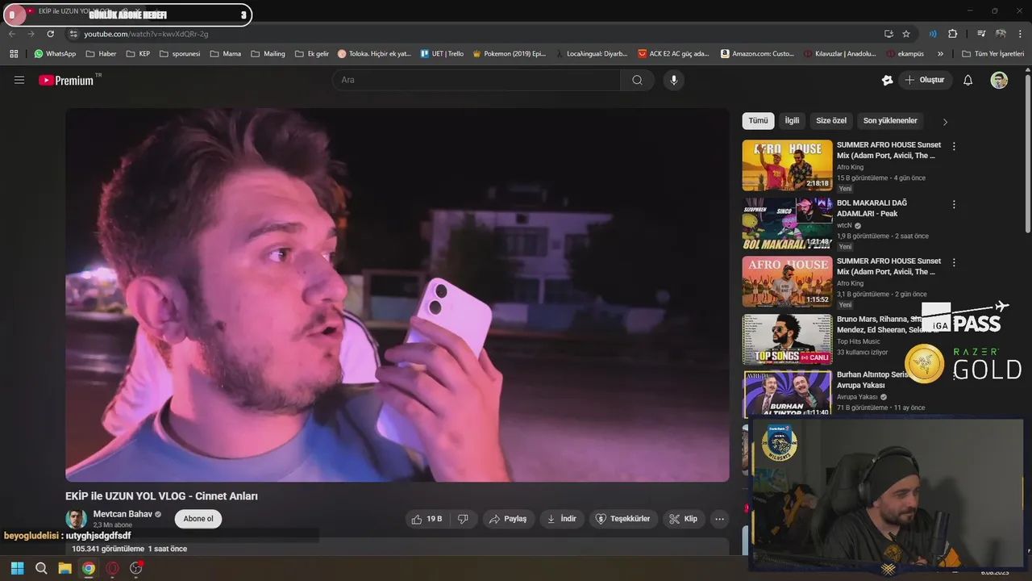The width and height of the screenshot is (1032, 581).
Task: Open sporunesi bookmark folder
Action: 180,54
